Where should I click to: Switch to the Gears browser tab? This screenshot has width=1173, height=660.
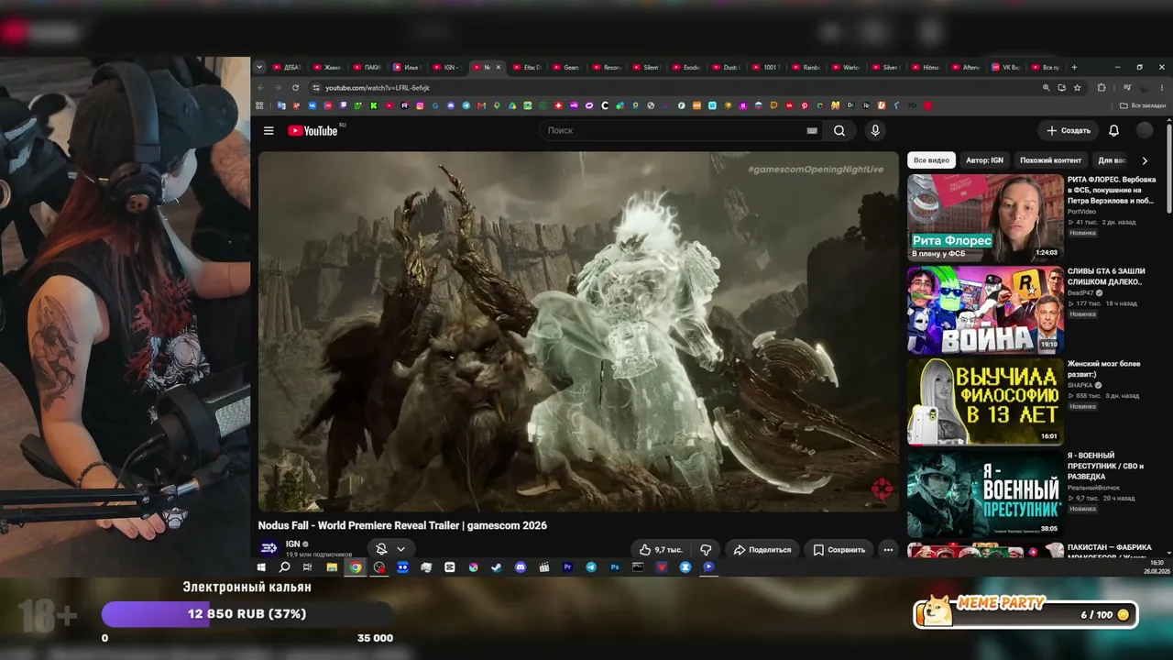[x=566, y=67]
